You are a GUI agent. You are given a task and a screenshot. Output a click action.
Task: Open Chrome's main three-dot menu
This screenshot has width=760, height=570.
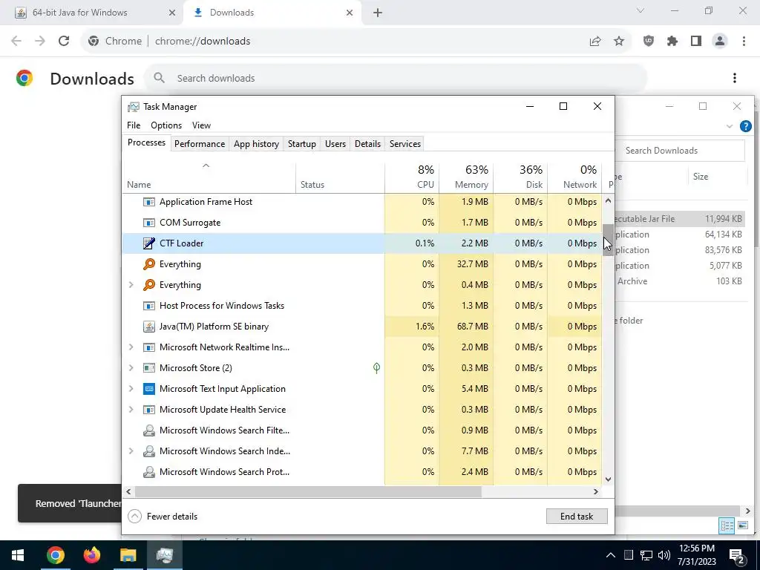click(744, 42)
